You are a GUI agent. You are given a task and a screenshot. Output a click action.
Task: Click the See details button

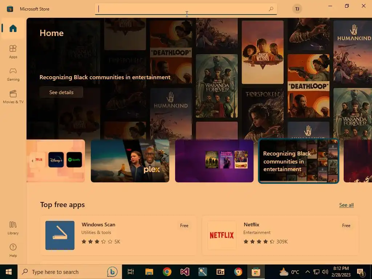61,92
